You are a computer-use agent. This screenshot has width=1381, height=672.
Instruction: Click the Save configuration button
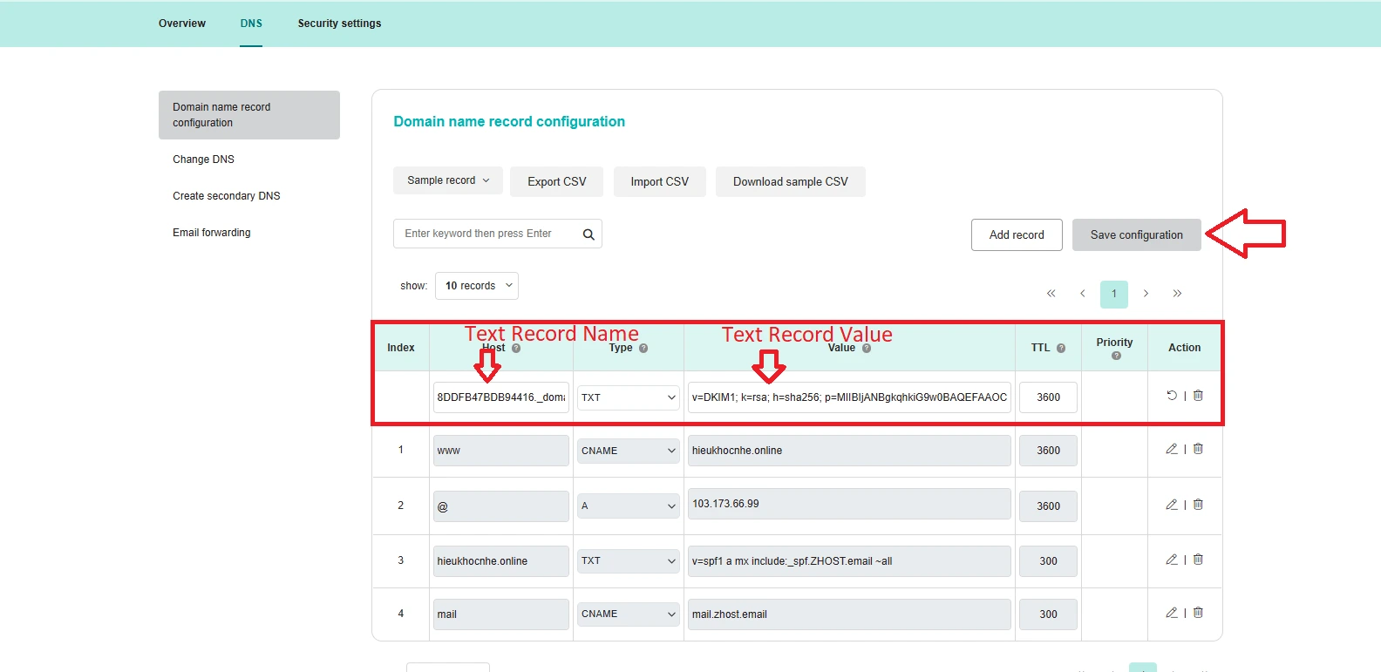tap(1136, 235)
